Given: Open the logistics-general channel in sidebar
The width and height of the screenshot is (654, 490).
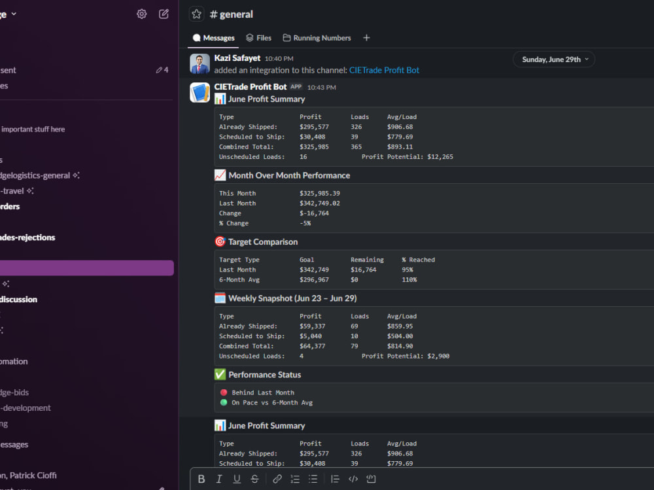Looking at the screenshot, I should tap(40, 175).
